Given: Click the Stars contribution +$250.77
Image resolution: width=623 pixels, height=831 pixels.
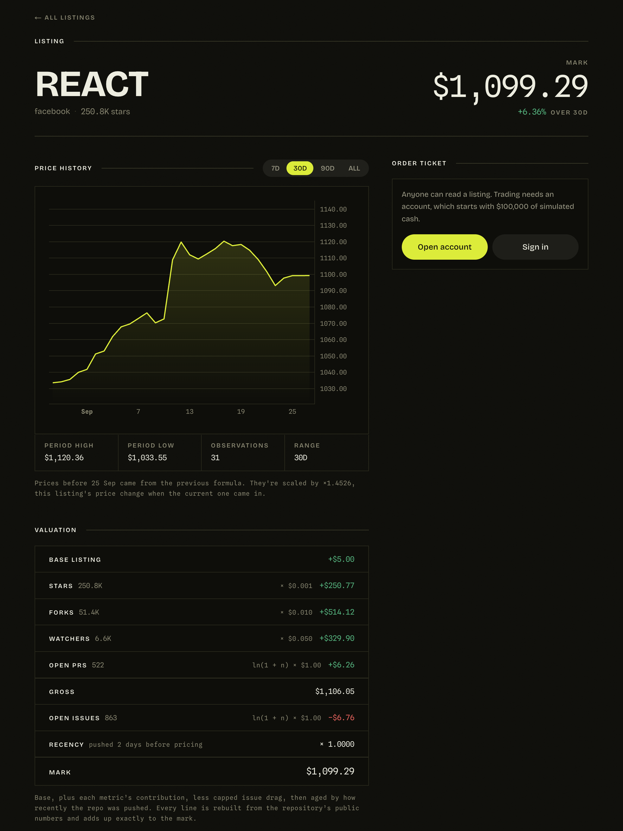Looking at the screenshot, I should click(337, 586).
